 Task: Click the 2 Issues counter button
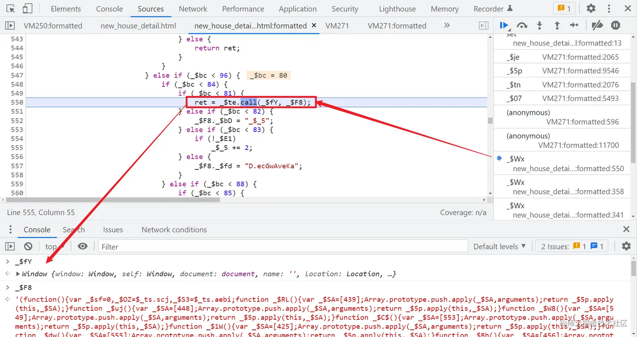tap(572, 247)
